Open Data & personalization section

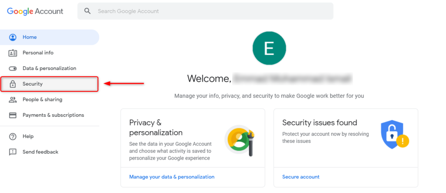pyautogui.click(x=50, y=68)
